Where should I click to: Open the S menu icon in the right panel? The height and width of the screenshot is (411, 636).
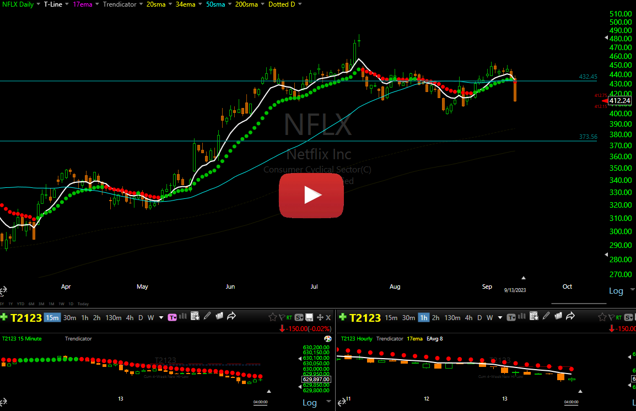click(629, 317)
